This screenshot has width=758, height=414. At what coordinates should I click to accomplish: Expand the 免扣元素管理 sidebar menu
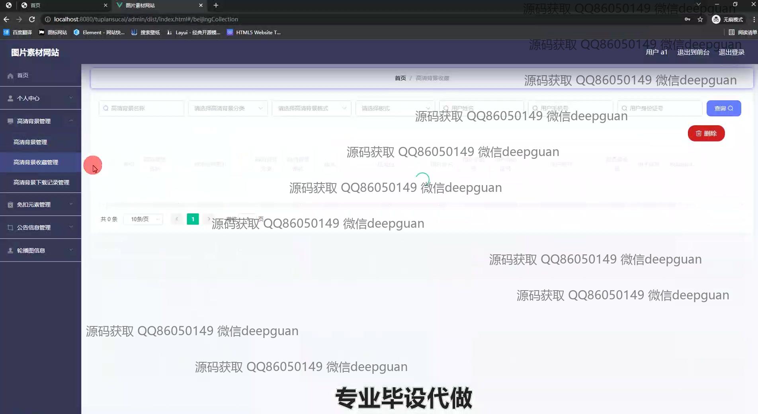click(41, 204)
